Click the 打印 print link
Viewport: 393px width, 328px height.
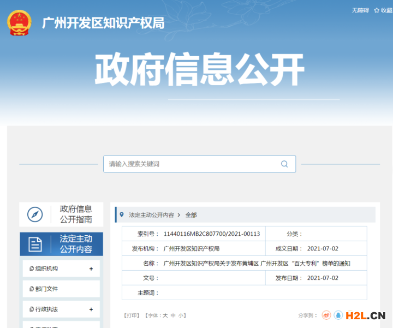(x=132, y=315)
